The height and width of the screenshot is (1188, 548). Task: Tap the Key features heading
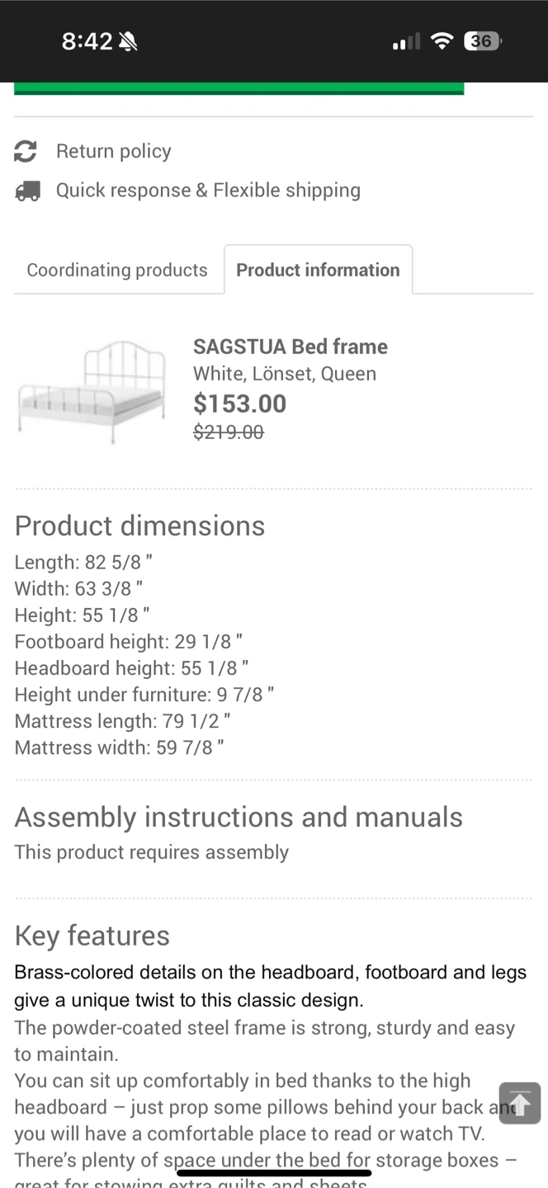pyautogui.click(x=92, y=936)
